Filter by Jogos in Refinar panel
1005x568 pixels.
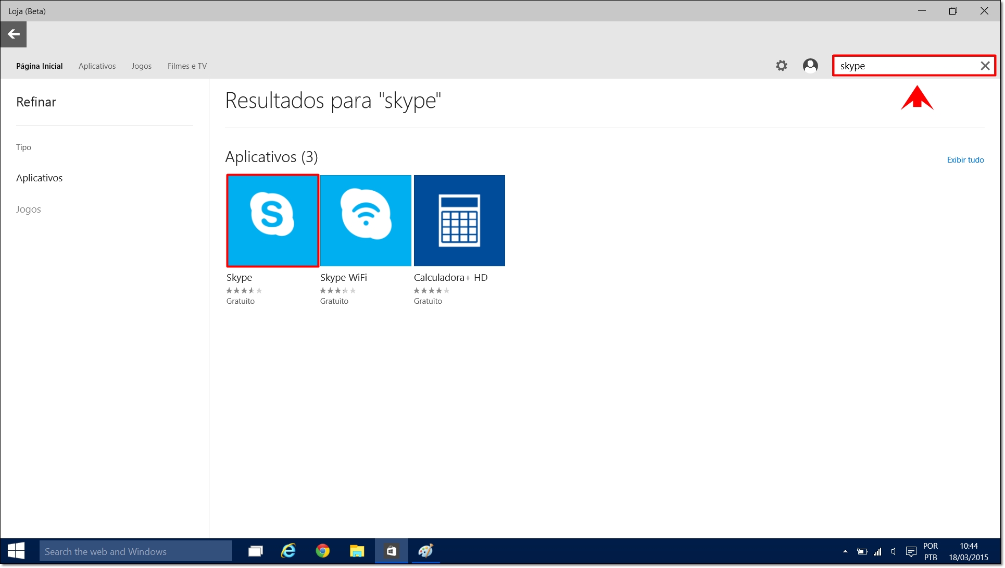(29, 209)
